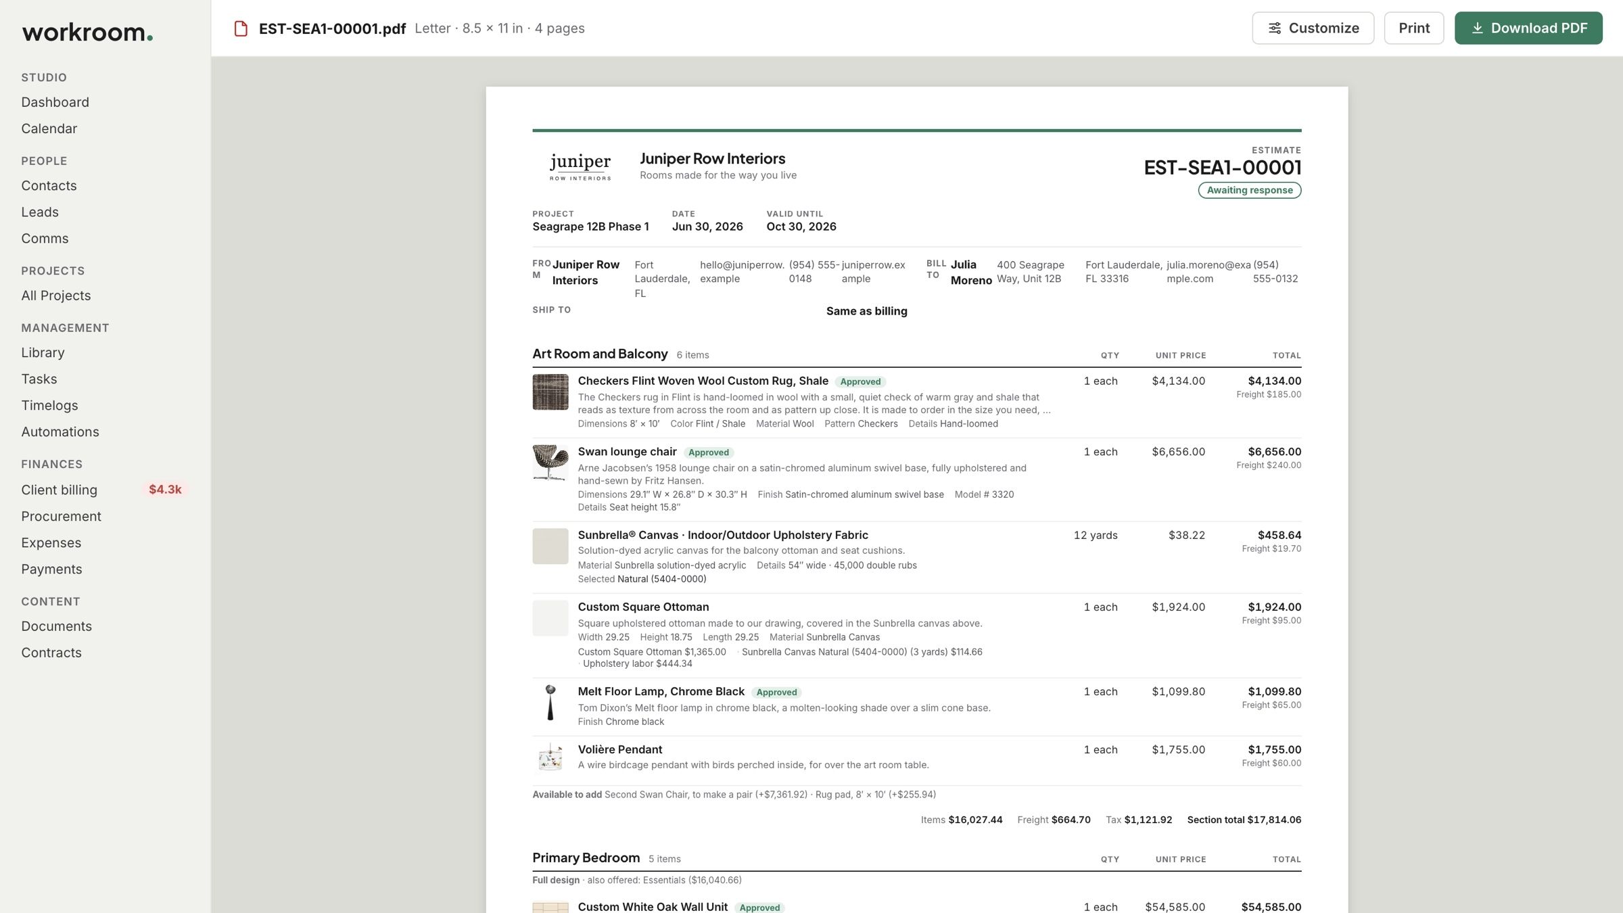The width and height of the screenshot is (1623, 913).
Task: Click the Approved badge on Swan lounge chair
Action: (708, 452)
